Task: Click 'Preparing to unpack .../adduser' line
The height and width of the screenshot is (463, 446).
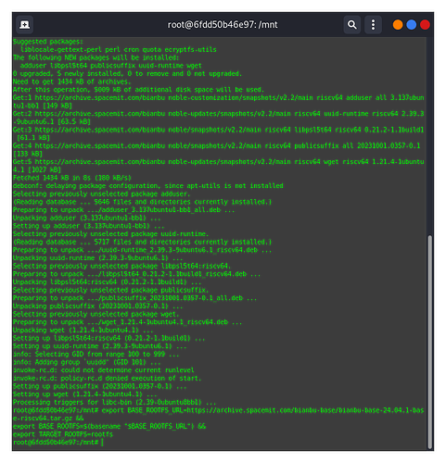Action: tap(123, 210)
